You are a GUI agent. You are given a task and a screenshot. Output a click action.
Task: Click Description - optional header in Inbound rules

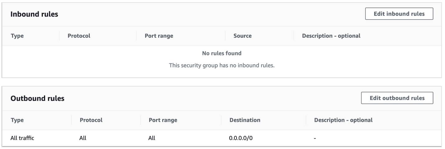pyautogui.click(x=331, y=36)
